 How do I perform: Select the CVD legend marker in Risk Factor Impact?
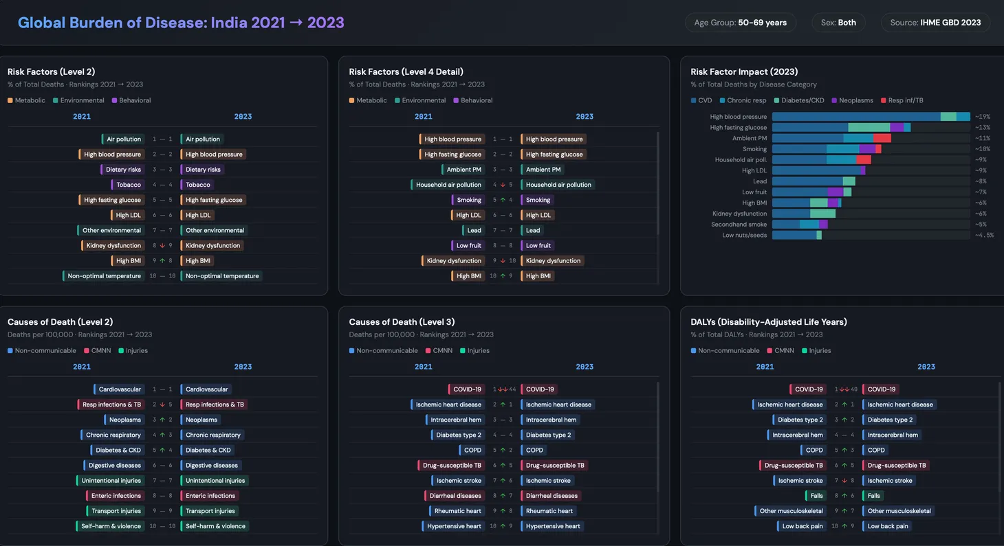pos(695,100)
